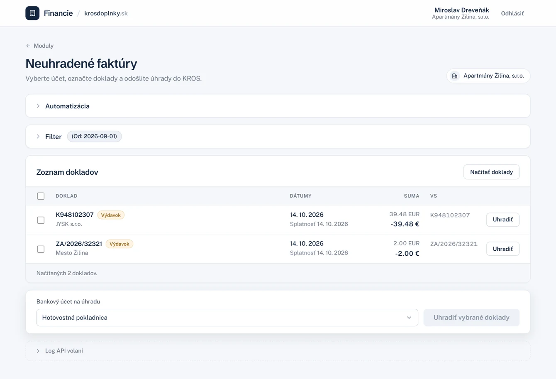Open the Hotovostná pokladnica account dropdown
The height and width of the screenshot is (379, 556).
pos(227,318)
